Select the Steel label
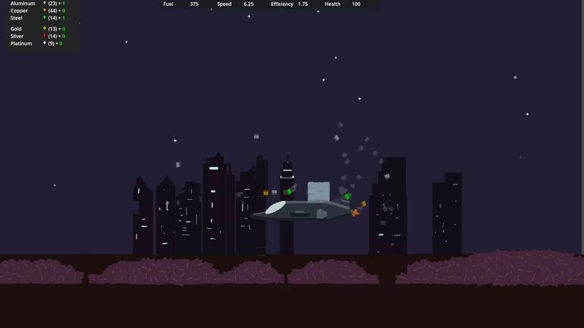This screenshot has width=584, height=328. pyautogui.click(x=16, y=17)
